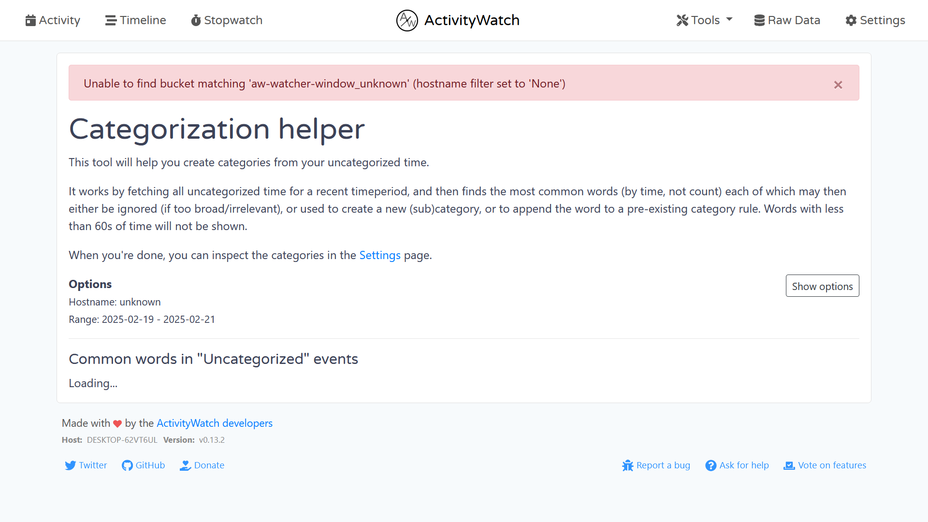Image resolution: width=928 pixels, height=522 pixels.
Task: Open the Raw Data menu item
Action: pyautogui.click(x=794, y=20)
